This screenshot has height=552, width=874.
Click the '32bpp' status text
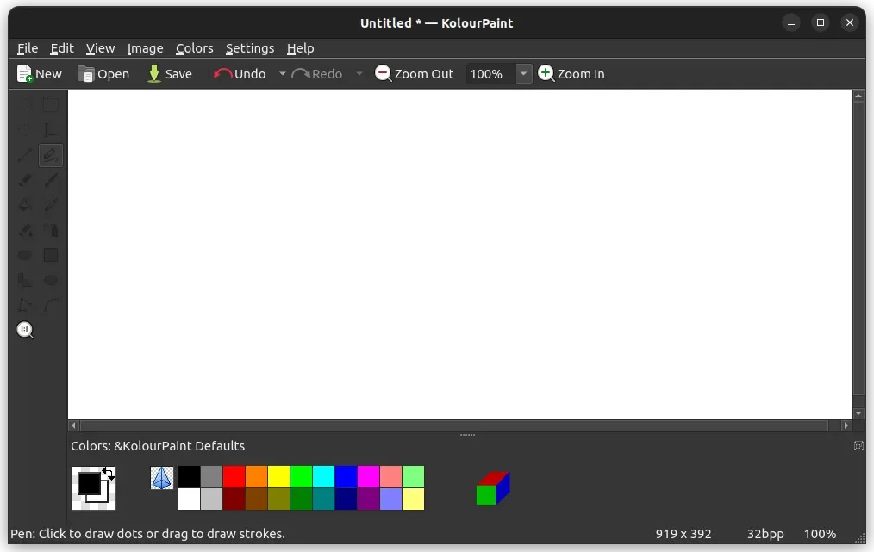(x=765, y=534)
